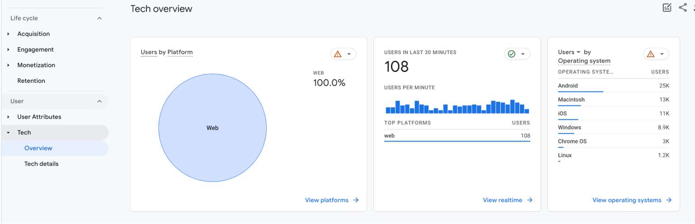This screenshot has height=224, width=695.
Task: Click arrow icon beside View operating systems
Action: coord(669,200)
